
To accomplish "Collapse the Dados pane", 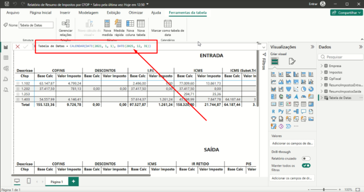I will (360, 47).
